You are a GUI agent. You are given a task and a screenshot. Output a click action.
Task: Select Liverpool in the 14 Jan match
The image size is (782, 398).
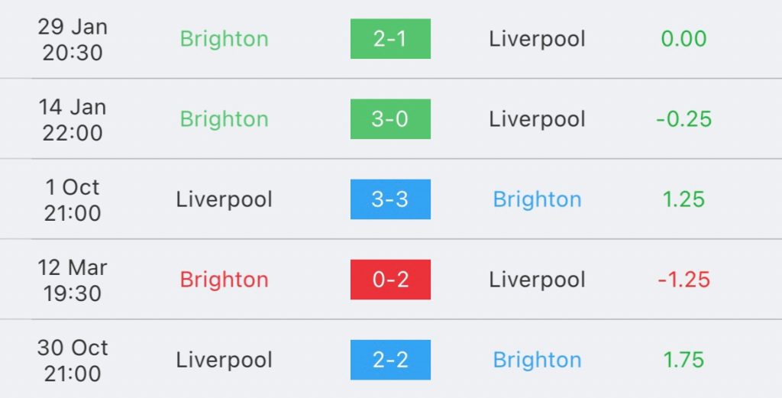point(537,119)
